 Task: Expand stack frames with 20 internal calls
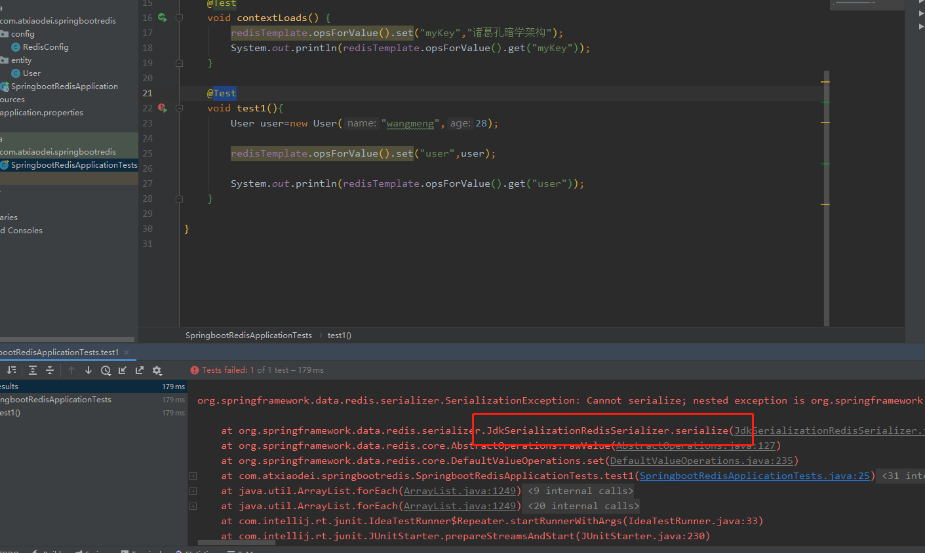[193, 506]
